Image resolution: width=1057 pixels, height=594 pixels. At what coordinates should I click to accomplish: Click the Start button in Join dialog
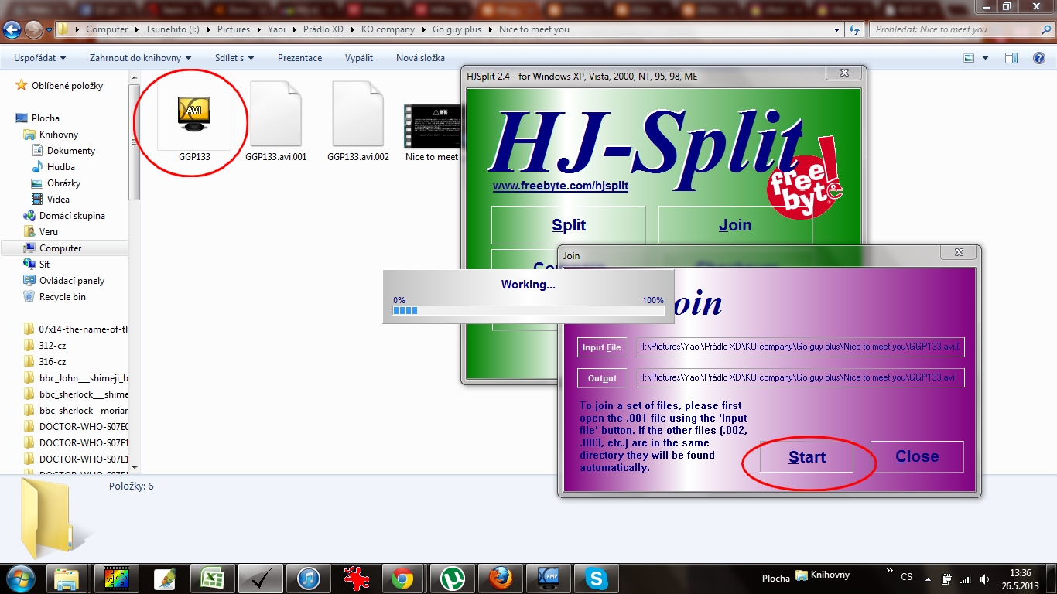tap(806, 457)
